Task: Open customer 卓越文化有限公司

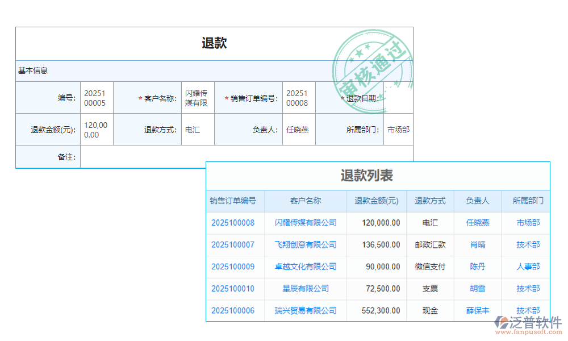Action: pos(305,267)
